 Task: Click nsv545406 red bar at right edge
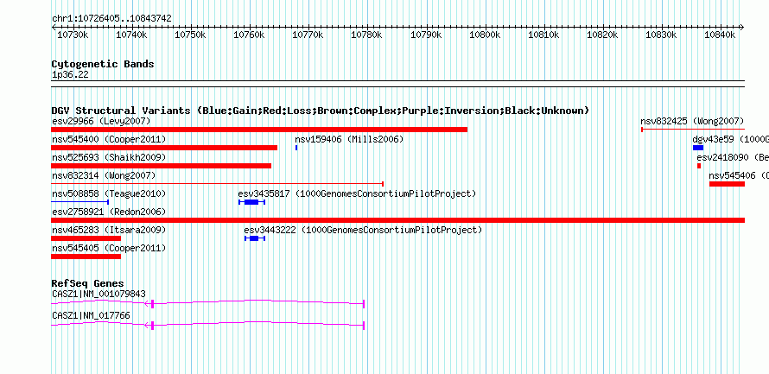click(x=727, y=184)
